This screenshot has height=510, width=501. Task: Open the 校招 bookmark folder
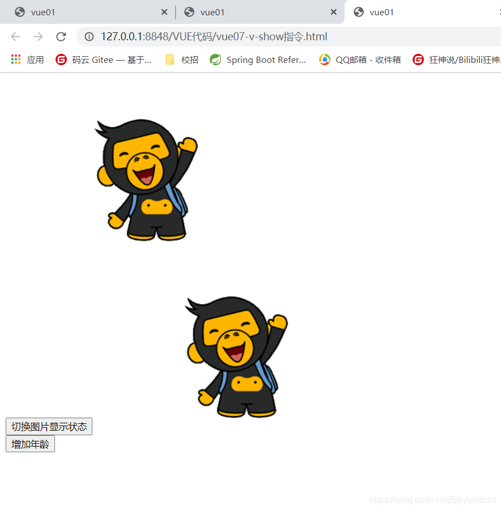182,60
